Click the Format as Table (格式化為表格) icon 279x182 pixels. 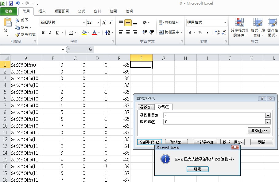point(258,23)
